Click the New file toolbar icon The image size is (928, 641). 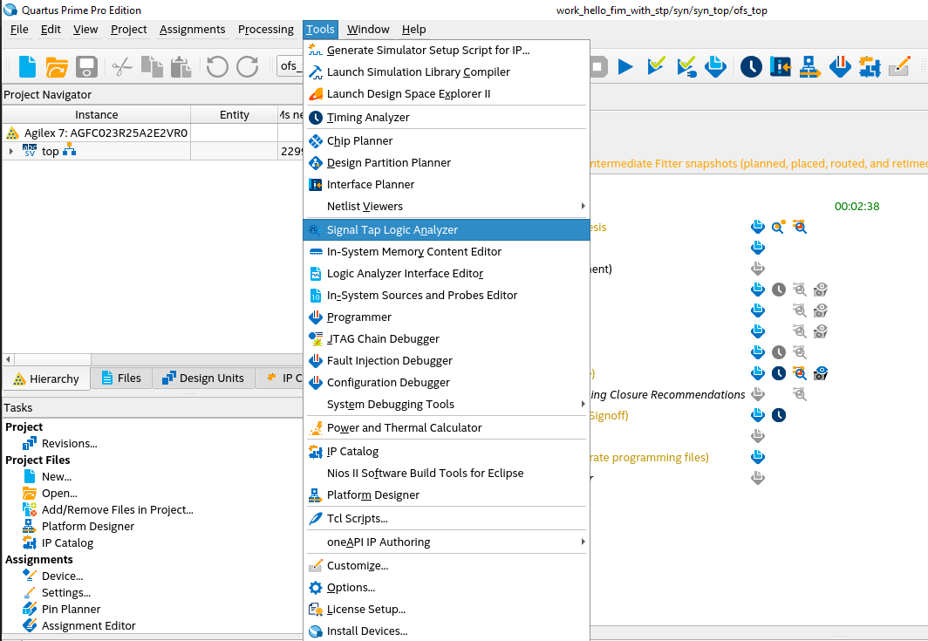point(28,67)
